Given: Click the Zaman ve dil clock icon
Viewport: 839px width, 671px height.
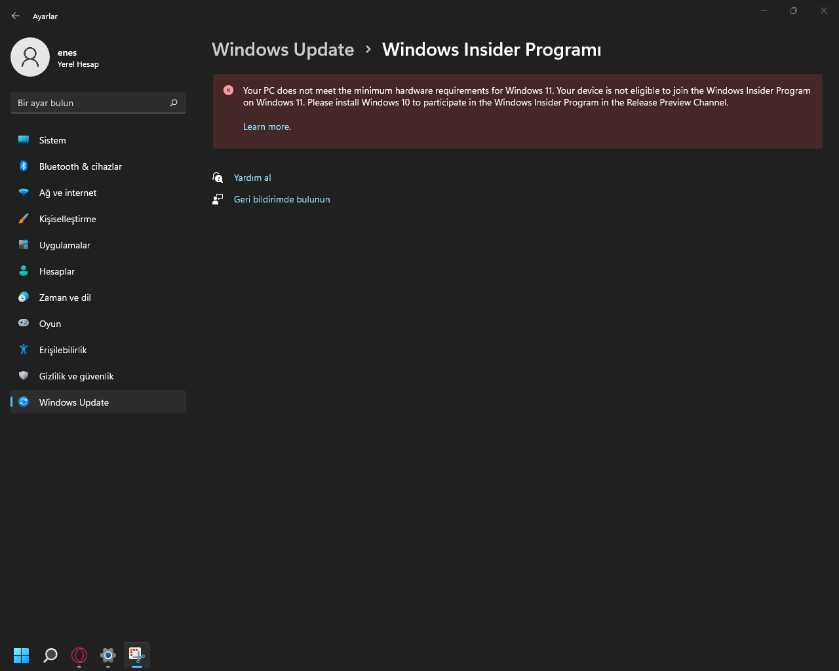Looking at the screenshot, I should (x=24, y=297).
